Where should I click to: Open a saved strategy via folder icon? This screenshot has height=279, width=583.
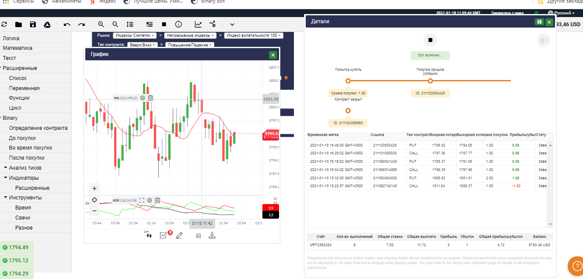click(x=18, y=24)
